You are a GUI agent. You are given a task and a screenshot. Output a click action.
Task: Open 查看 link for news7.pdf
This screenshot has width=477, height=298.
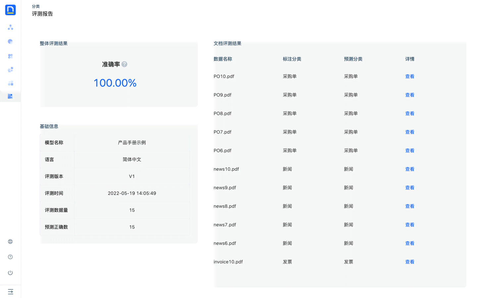tap(410, 225)
